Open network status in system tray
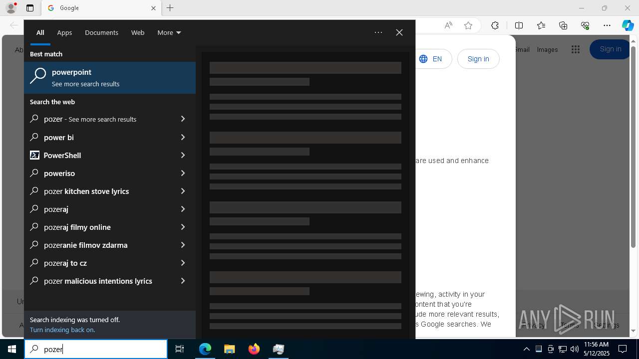Viewport: 639px width, 359px height. 563,349
